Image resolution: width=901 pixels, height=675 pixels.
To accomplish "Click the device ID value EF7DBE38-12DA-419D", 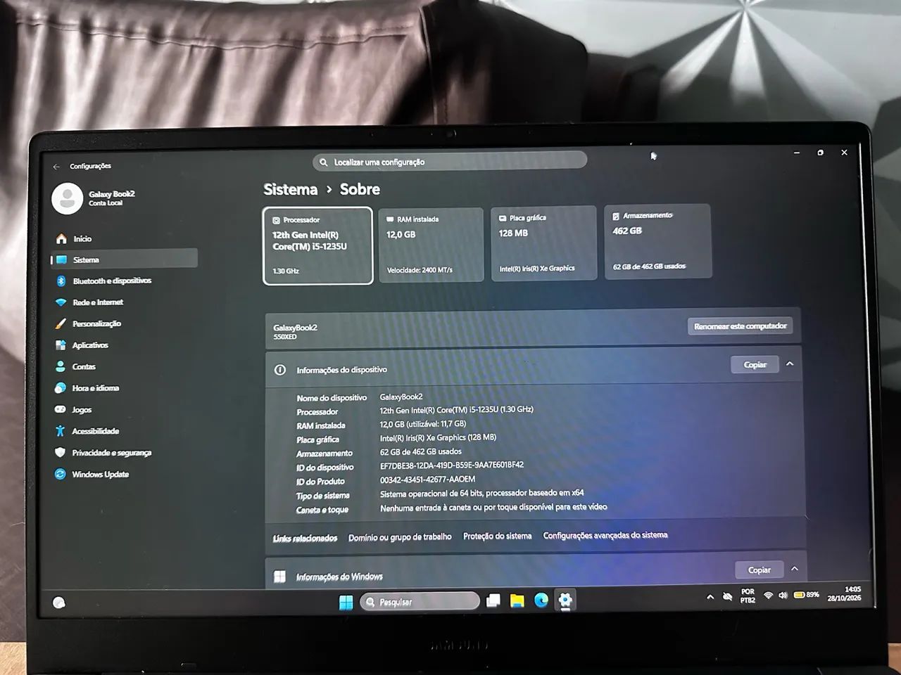I will 452,465.
